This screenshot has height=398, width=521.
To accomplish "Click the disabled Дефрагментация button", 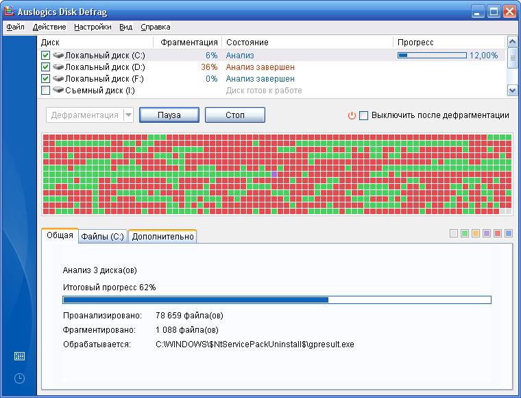I will (85, 115).
